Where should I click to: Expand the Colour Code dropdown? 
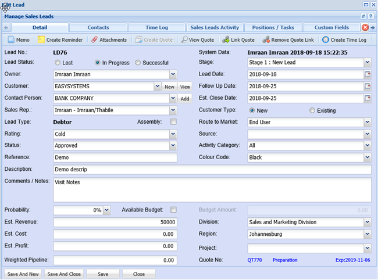tap(367, 157)
